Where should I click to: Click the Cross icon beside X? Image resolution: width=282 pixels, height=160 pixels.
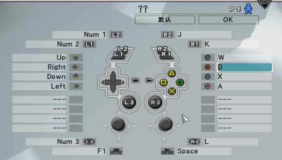[208, 76]
